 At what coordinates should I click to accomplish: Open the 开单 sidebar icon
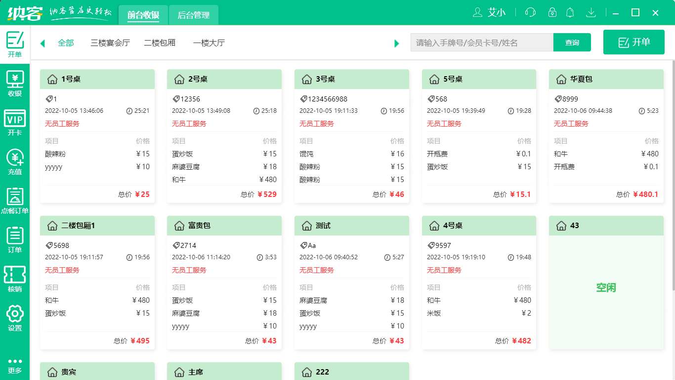tap(15, 45)
